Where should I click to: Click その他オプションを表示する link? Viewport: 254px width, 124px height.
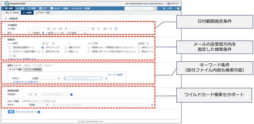pyautogui.click(x=25, y=82)
